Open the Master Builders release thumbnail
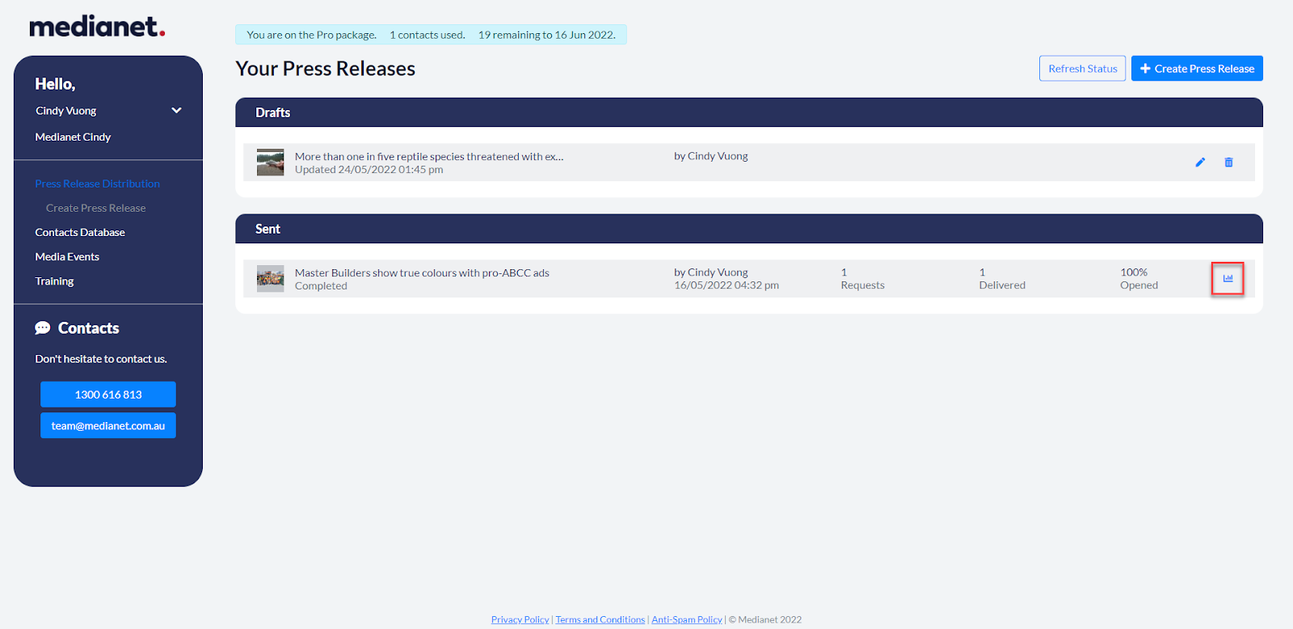 click(270, 279)
